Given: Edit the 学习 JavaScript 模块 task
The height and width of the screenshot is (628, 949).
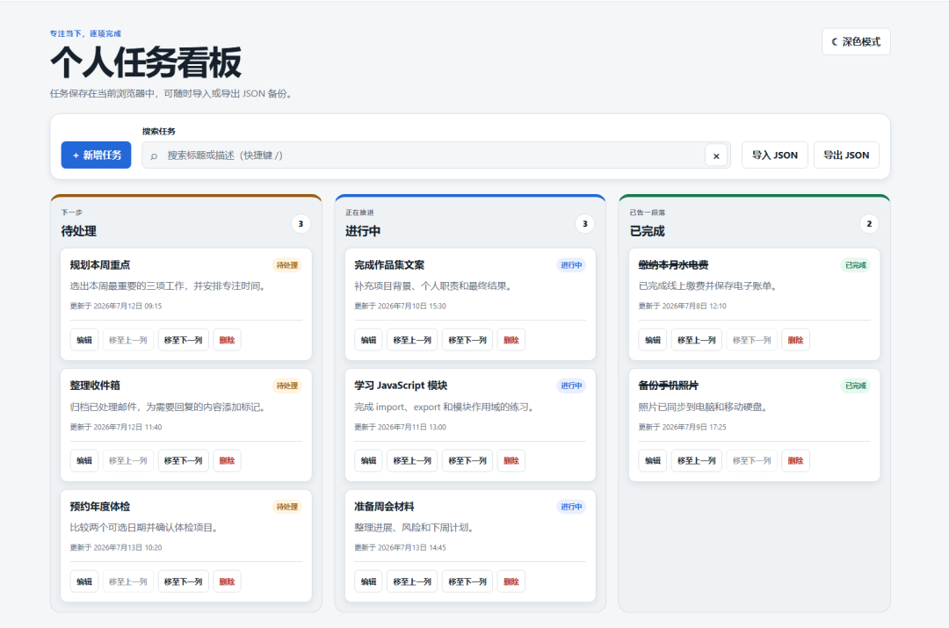Looking at the screenshot, I should 368,460.
